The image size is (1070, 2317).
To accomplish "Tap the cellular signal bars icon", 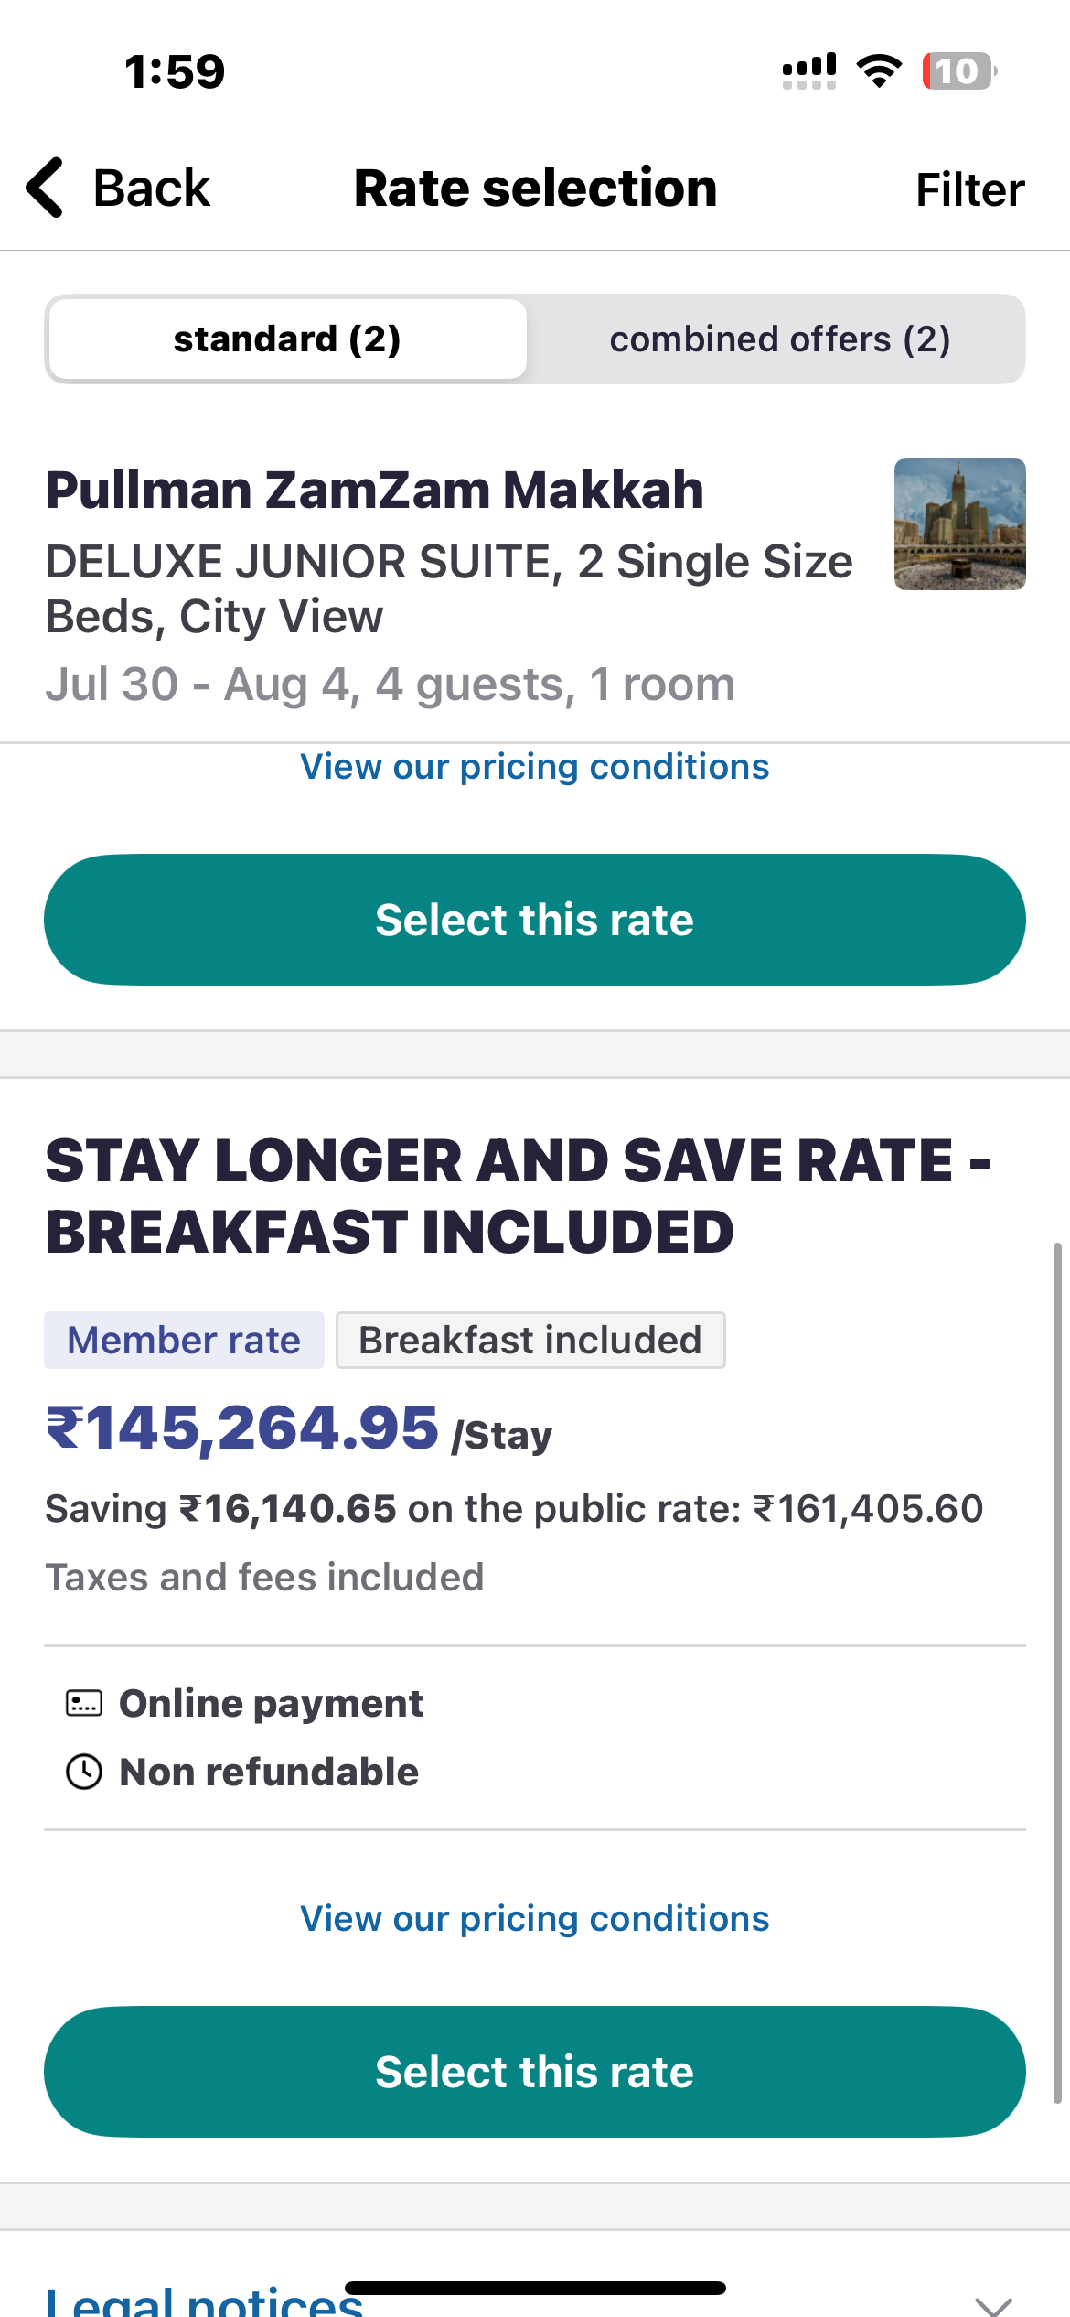I will click(x=809, y=71).
